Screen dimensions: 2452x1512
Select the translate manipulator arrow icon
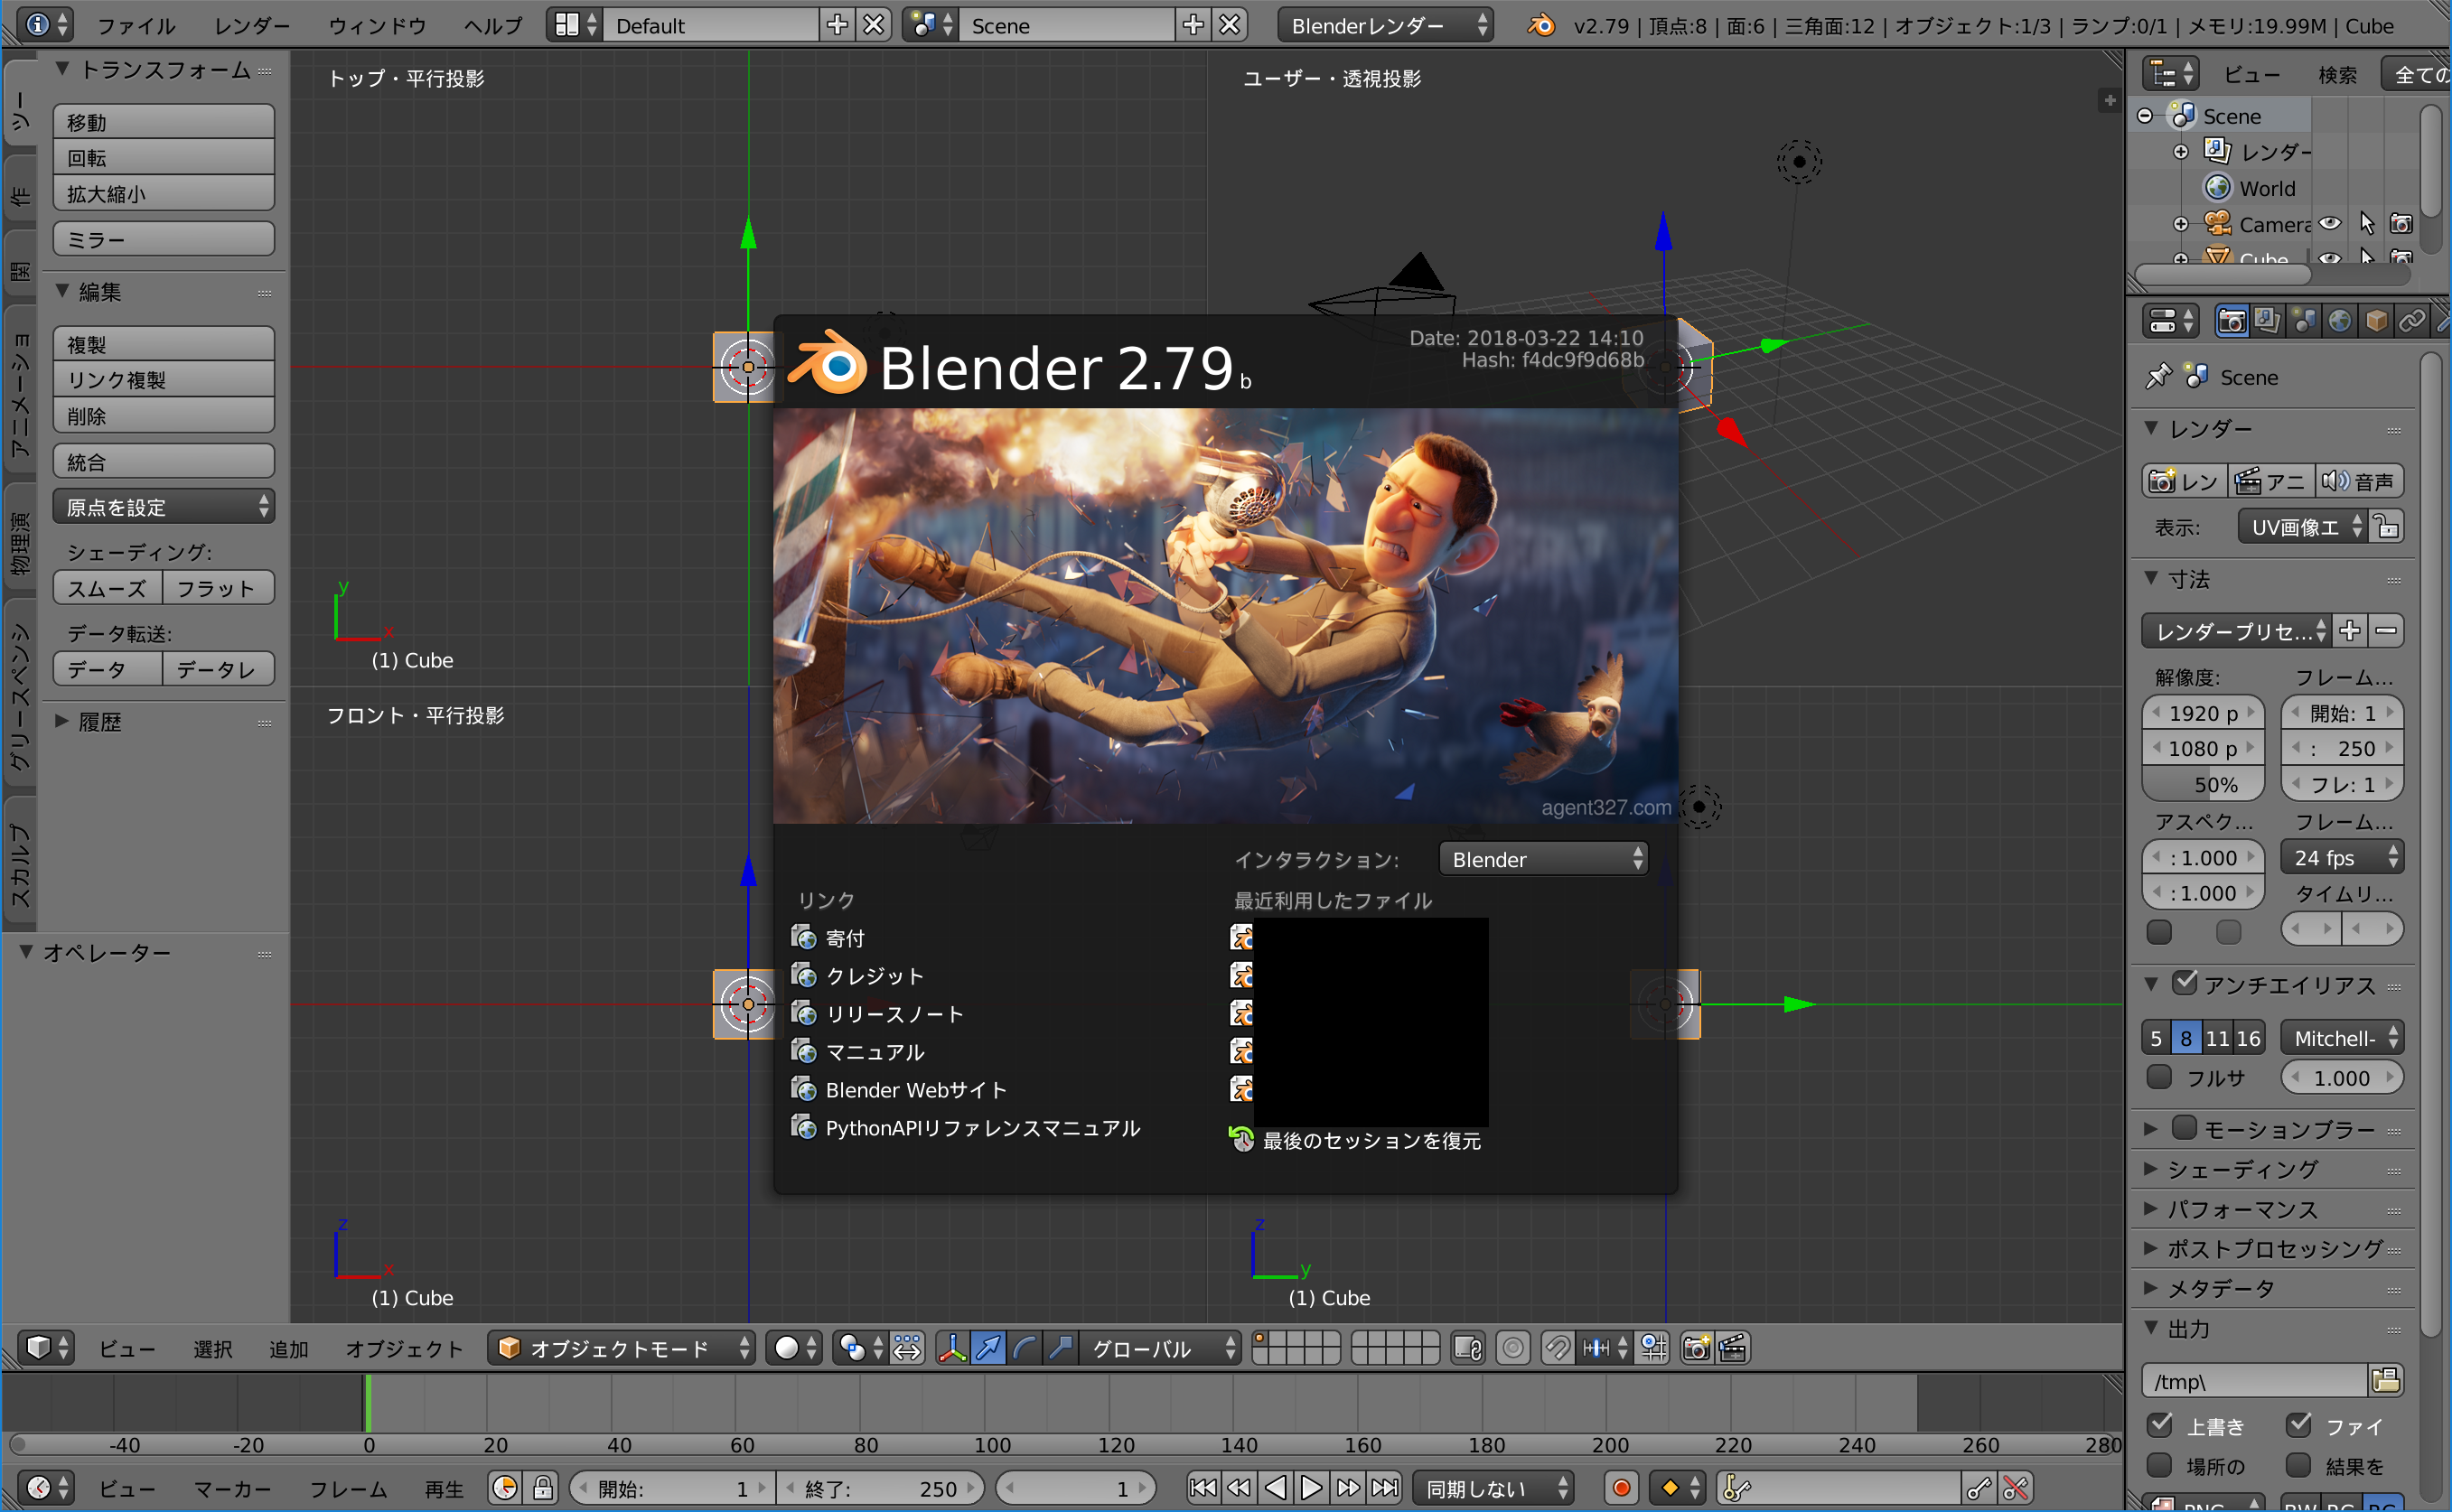click(x=988, y=1348)
